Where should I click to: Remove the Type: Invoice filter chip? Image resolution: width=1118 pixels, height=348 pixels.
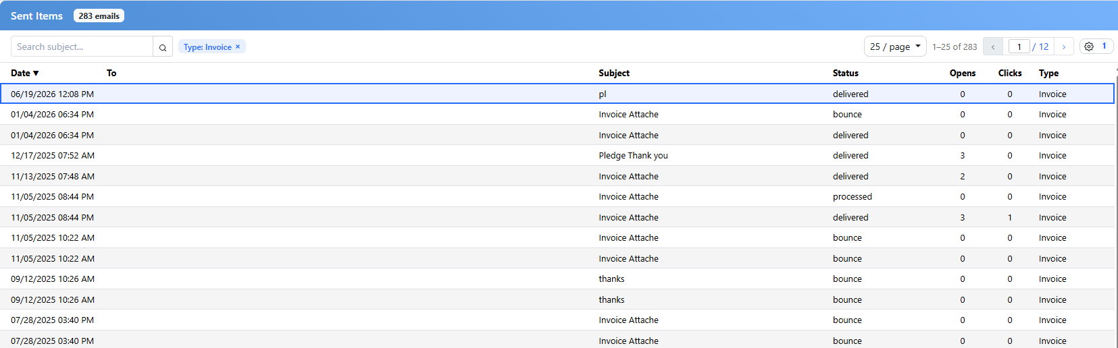click(238, 47)
